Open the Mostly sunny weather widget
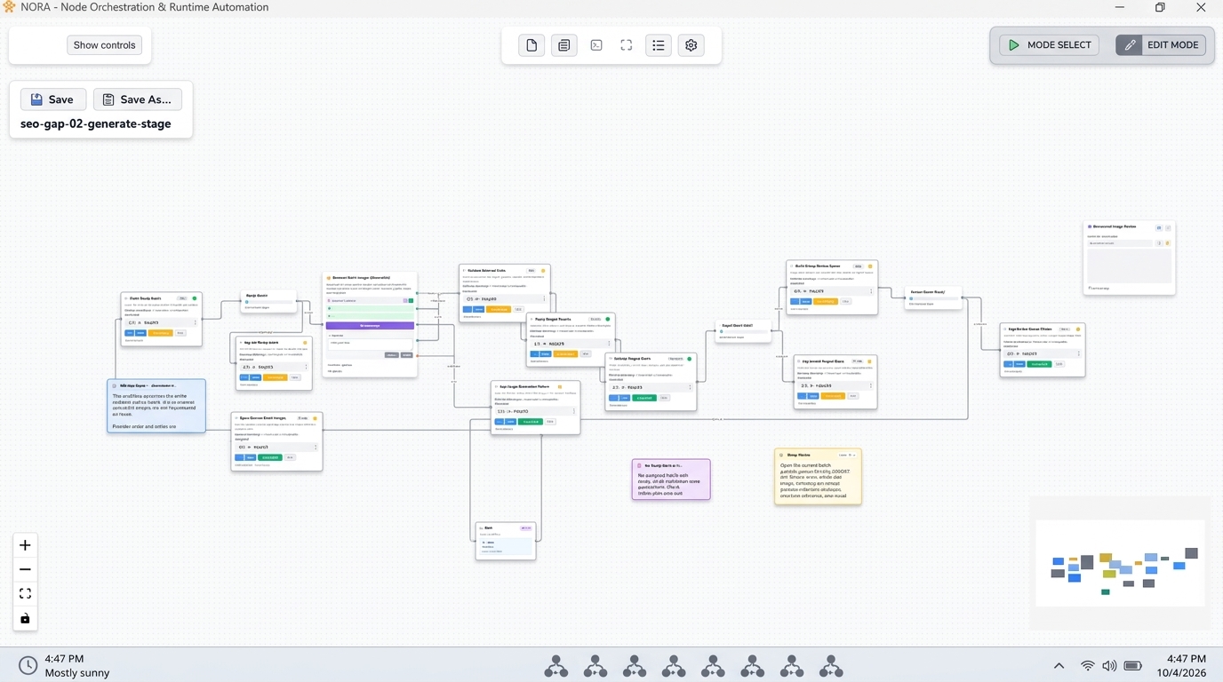1223x682 pixels. 64,666
